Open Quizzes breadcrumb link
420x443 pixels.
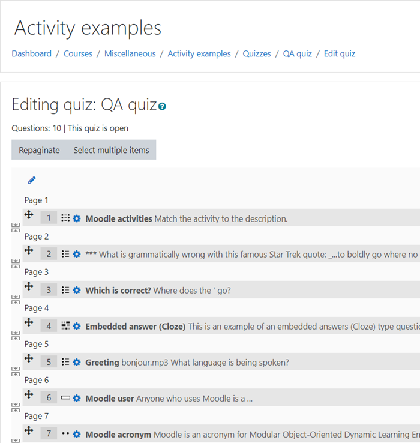click(x=257, y=53)
